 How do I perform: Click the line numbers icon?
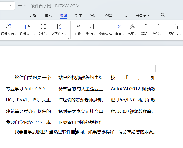(157, 27)
